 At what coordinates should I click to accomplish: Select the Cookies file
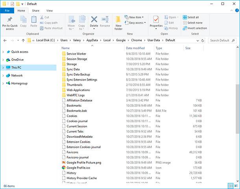tap(72, 116)
